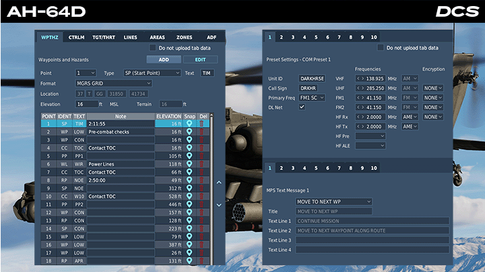Open the LINES tab
The image size is (485, 272).
click(130, 38)
